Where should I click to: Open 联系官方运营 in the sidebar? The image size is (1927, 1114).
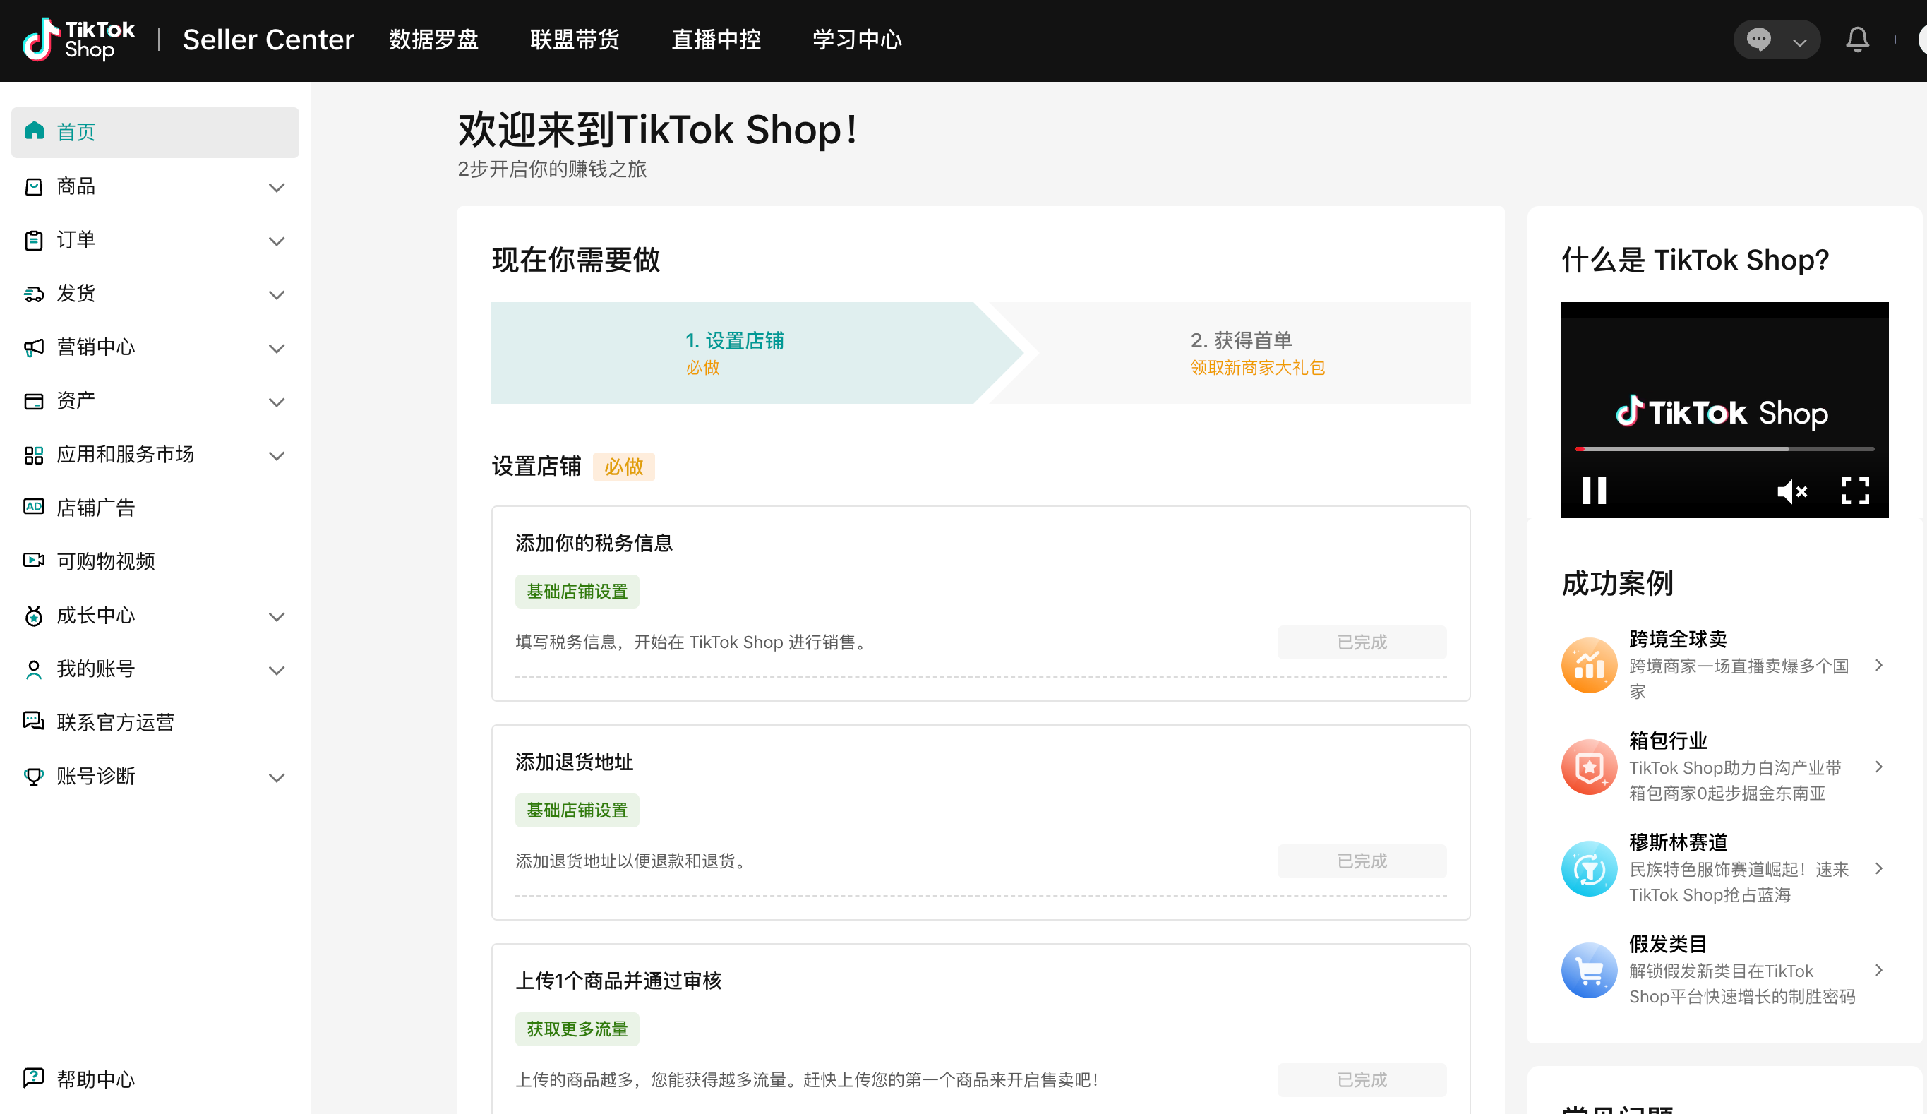point(114,721)
